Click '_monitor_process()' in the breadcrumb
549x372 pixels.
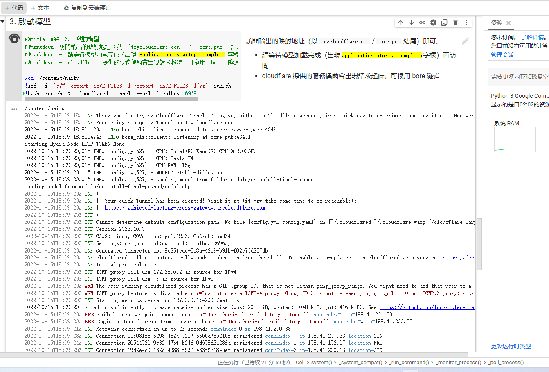(x=459, y=363)
